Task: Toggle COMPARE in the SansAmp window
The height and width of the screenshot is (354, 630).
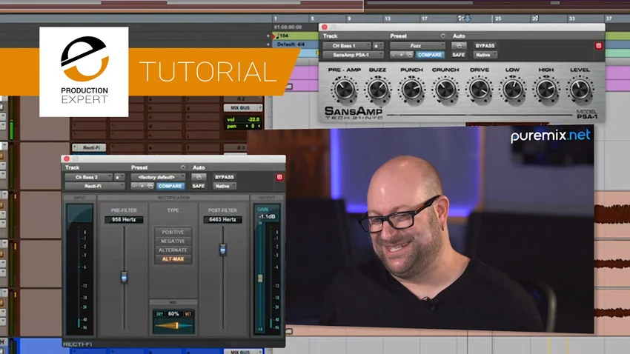Action: point(429,55)
